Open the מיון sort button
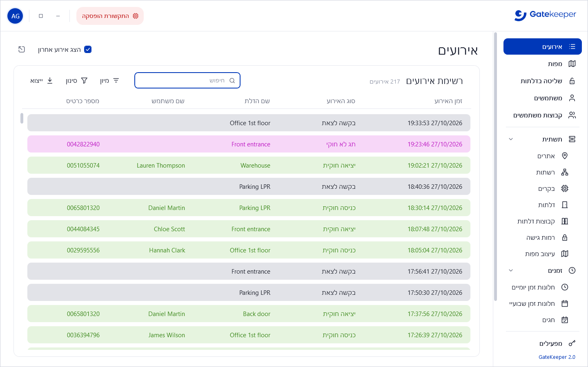 pyautogui.click(x=110, y=80)
